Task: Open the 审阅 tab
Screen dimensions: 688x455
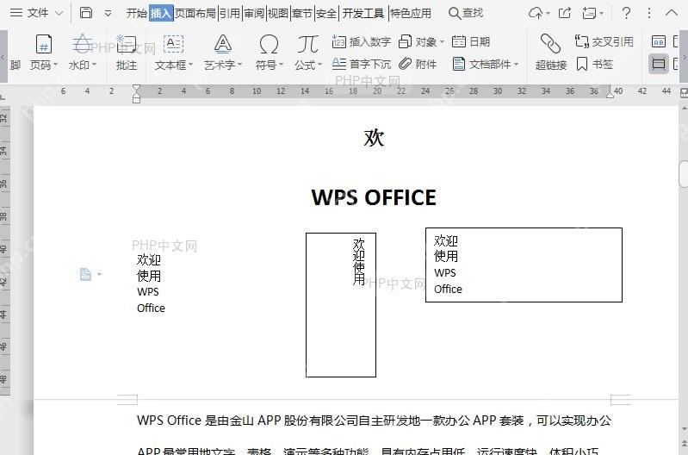Action: (x=254, y=13)
